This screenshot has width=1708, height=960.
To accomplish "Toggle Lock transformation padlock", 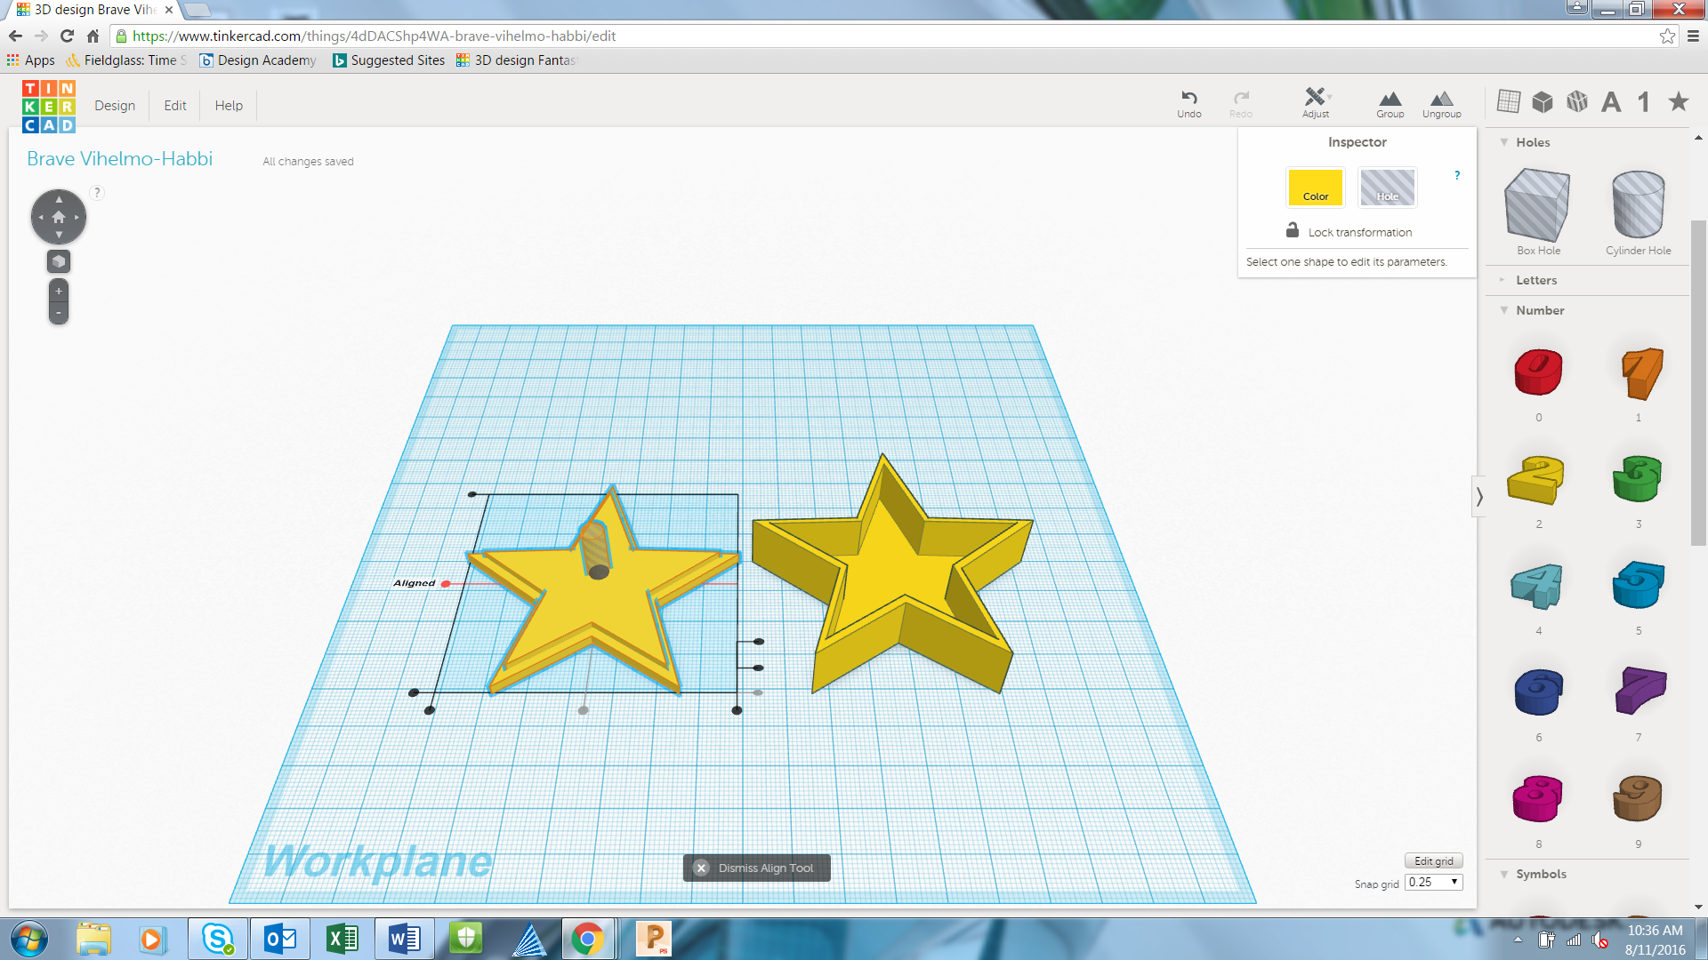I will tap(1293, 230).
